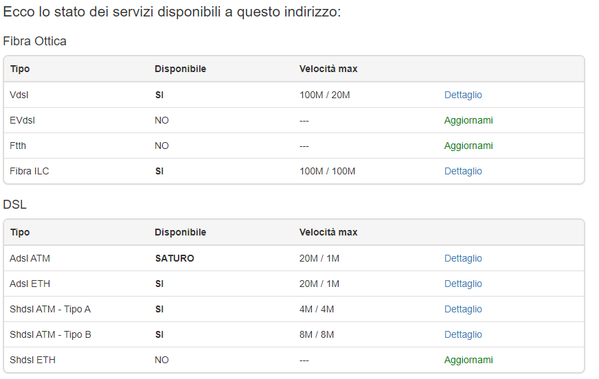The image size is (599, 379).
Task: Click the SATURO status for Adsl ATM
Action: [x=174, y=258]
